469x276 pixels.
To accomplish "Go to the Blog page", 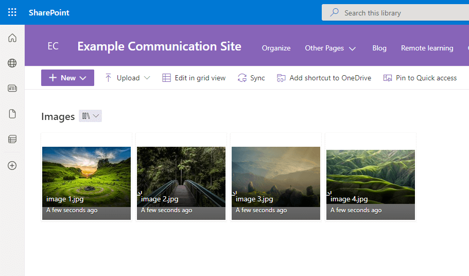I will [379, 48].
